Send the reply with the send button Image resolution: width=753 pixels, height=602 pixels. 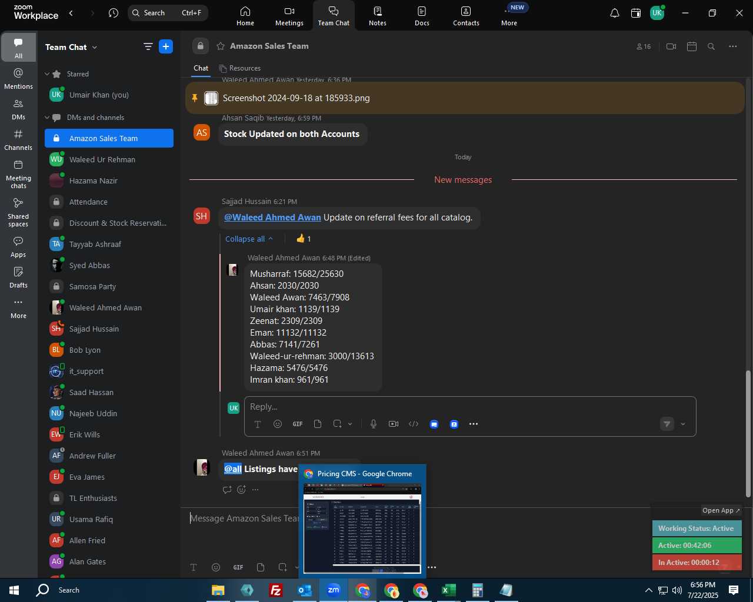tap(667, 424)
